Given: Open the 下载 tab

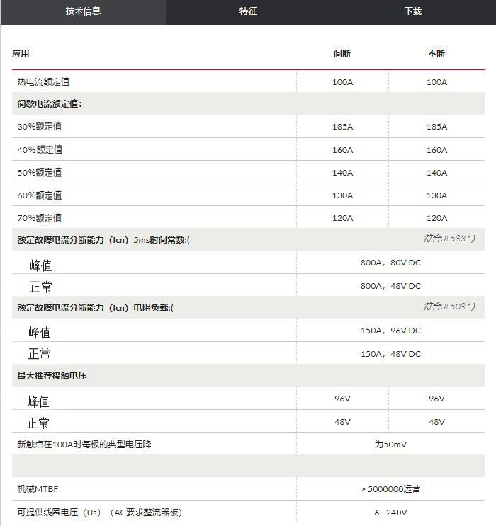Looking at the screenshot, I should [x=412, y=11].
